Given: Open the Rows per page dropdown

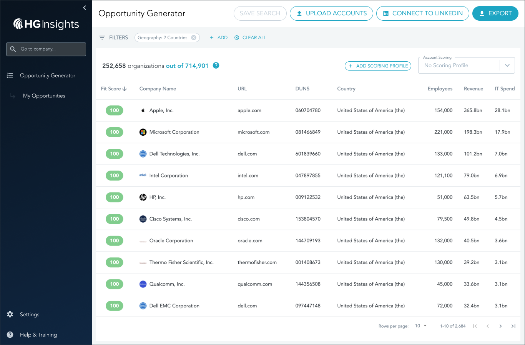Looking at the screenshot, I should tap(421, 326).
